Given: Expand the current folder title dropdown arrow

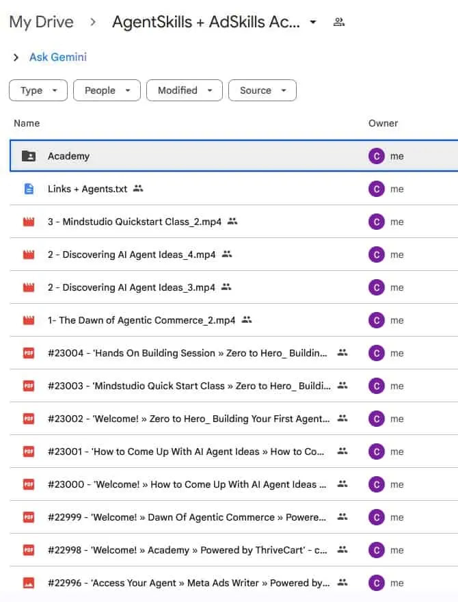Looking at the screenshot, I should pos(313,22).
